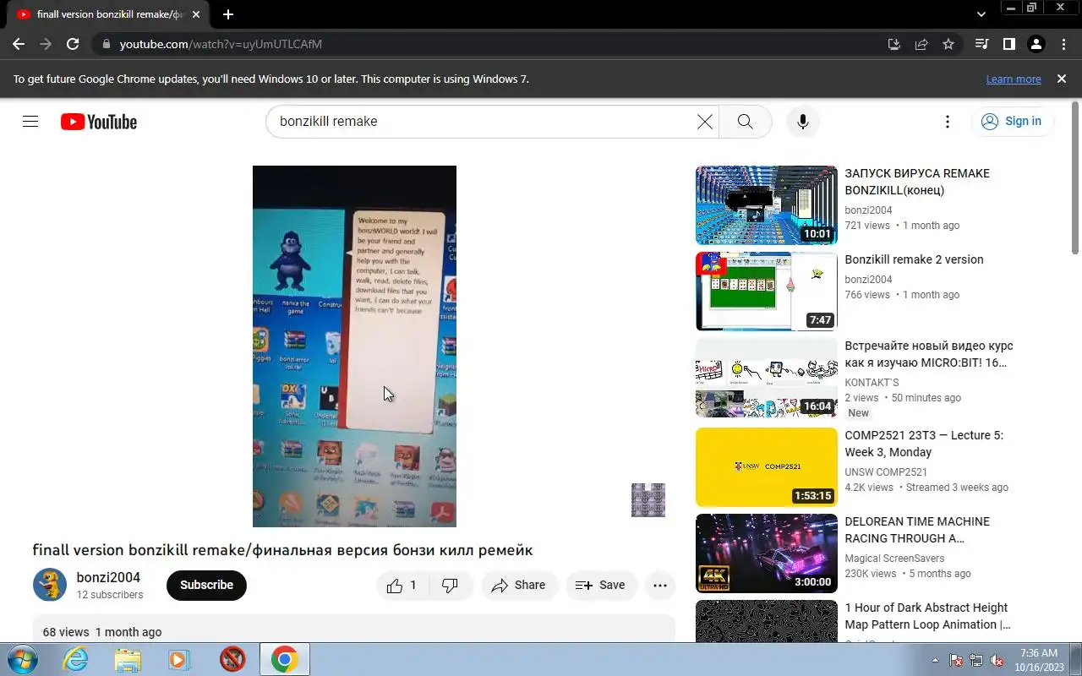Open Bonzikill remake 2 version thumbnail
Viewport: 1082px width, 676px height.
767,292
